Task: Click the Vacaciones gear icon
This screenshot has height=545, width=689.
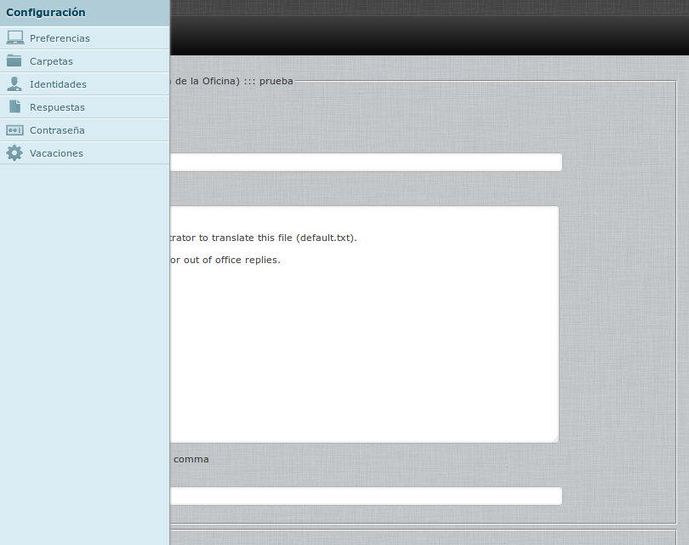Action: 14,152
